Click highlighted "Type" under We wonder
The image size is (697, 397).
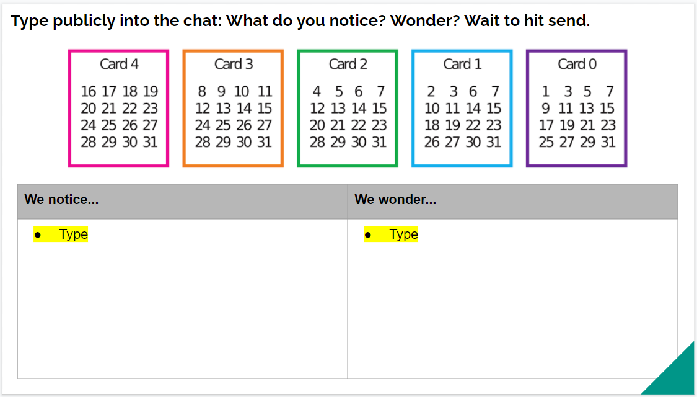tap(403, 234)
